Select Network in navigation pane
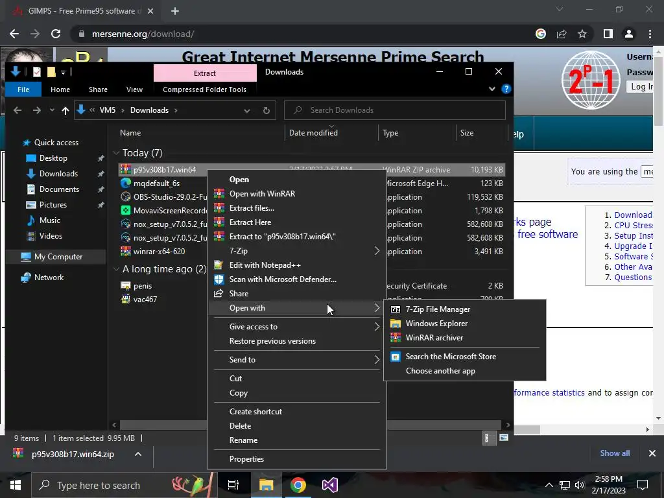Image resolution: width=664 pixels, height=498 pixels. click(49, 278)
